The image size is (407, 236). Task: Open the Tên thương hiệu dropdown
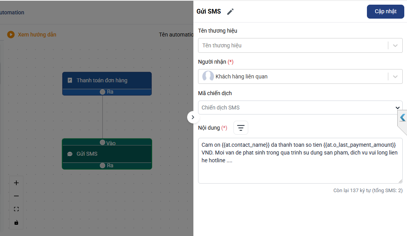395,45
